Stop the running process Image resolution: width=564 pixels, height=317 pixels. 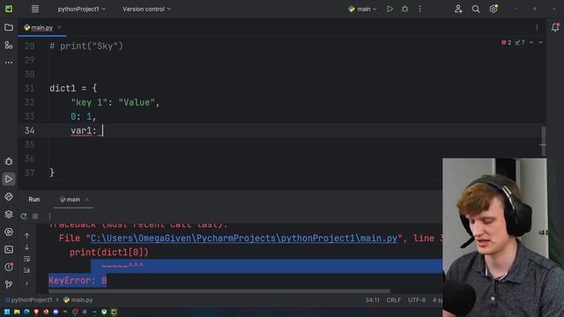point(35,216)
